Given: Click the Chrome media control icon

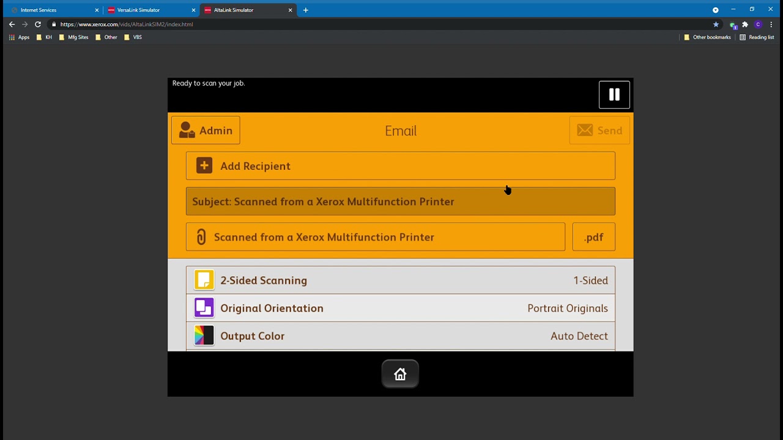Looking at the screenshot, I should [716, 10].
